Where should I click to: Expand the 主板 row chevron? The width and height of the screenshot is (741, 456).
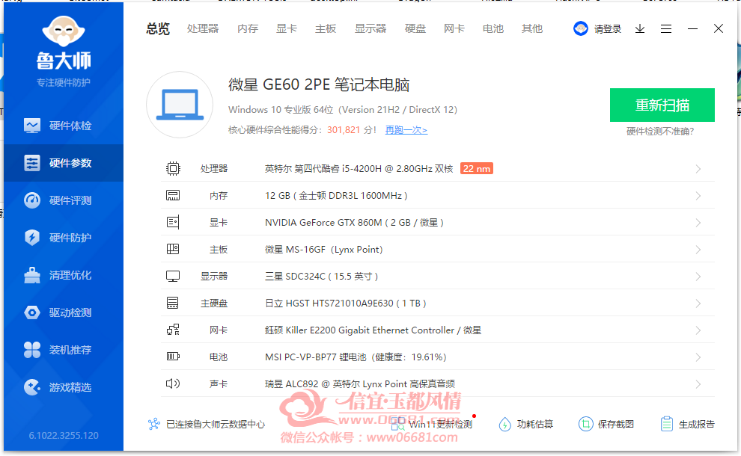coord(698,250)
